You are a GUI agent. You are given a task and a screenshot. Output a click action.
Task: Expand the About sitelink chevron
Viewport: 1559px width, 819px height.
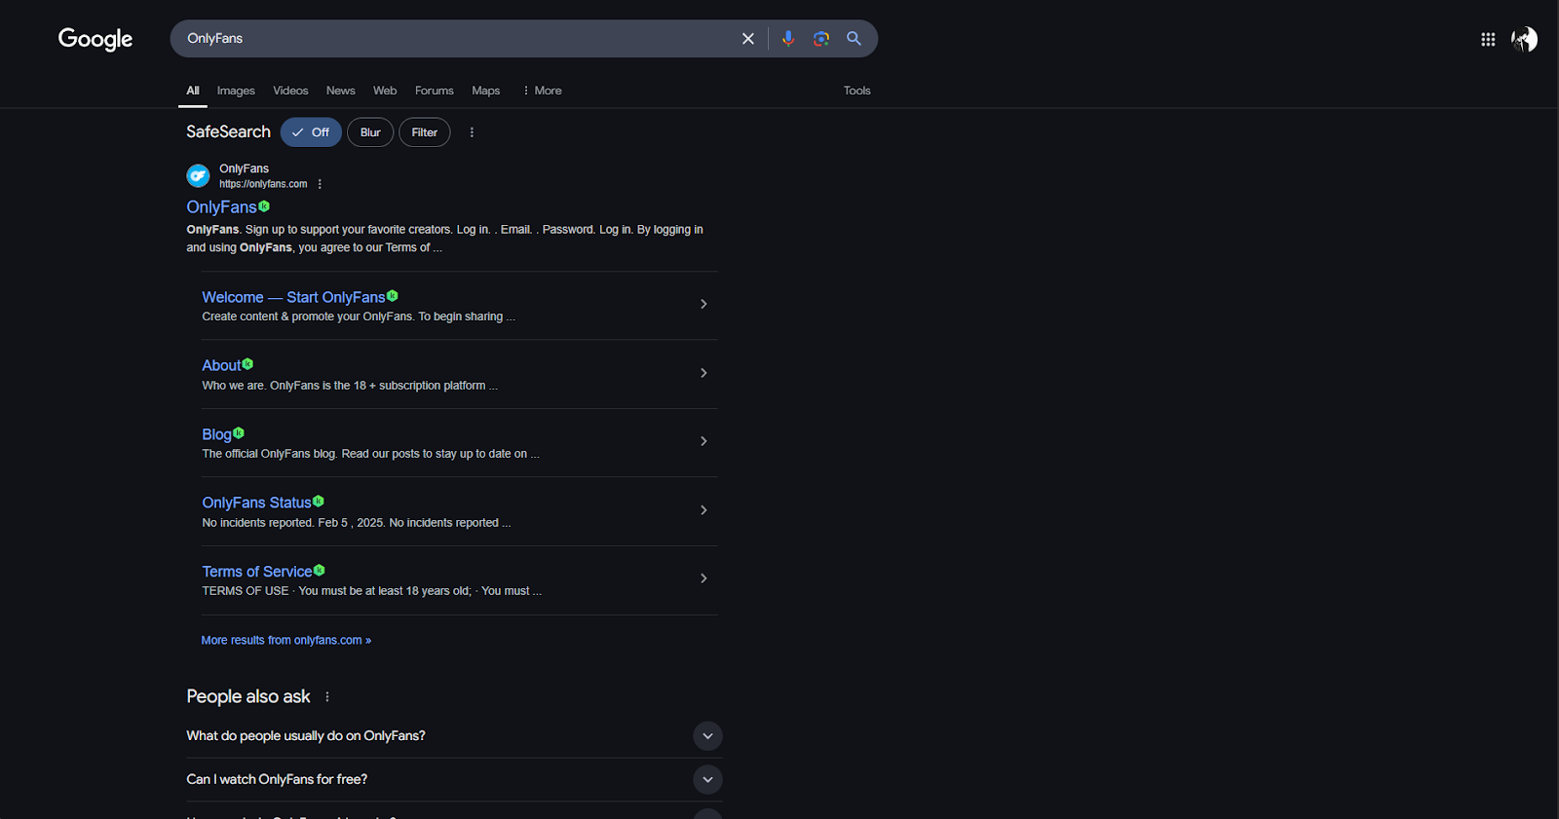click(703, 373)
